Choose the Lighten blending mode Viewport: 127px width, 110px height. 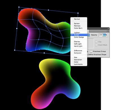pos(77,33)
